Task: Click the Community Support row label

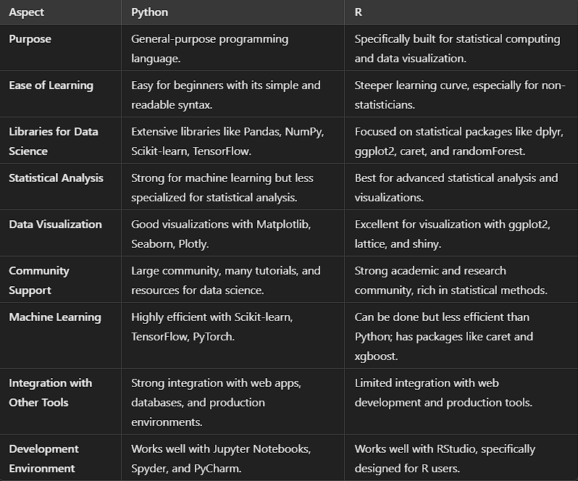Action: tap(39, 280)
